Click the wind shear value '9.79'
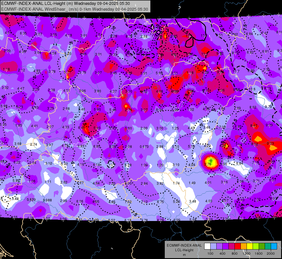282x259 pixels. [268, 106]
